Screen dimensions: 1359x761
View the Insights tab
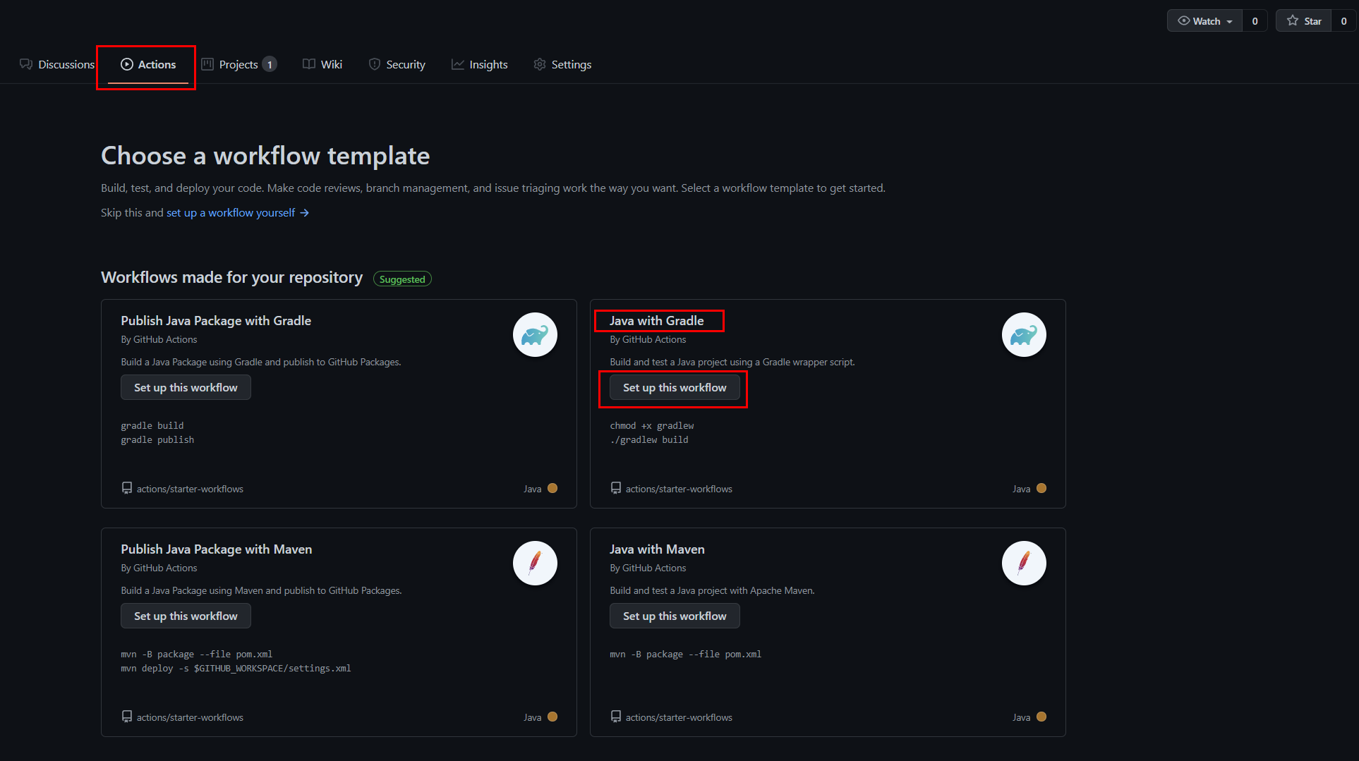[480, 64]
